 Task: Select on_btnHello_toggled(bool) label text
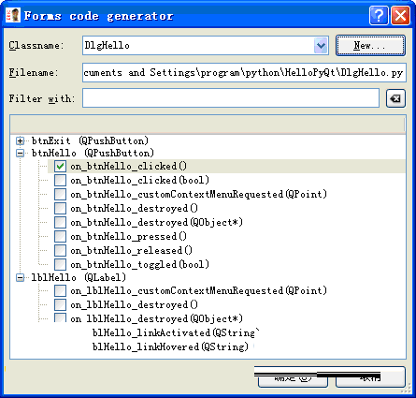coord(139,264)
